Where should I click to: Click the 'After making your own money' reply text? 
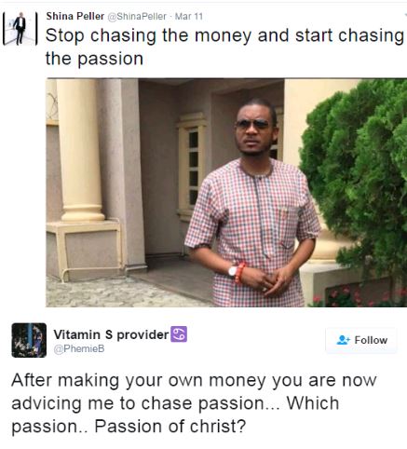(194, 403)
